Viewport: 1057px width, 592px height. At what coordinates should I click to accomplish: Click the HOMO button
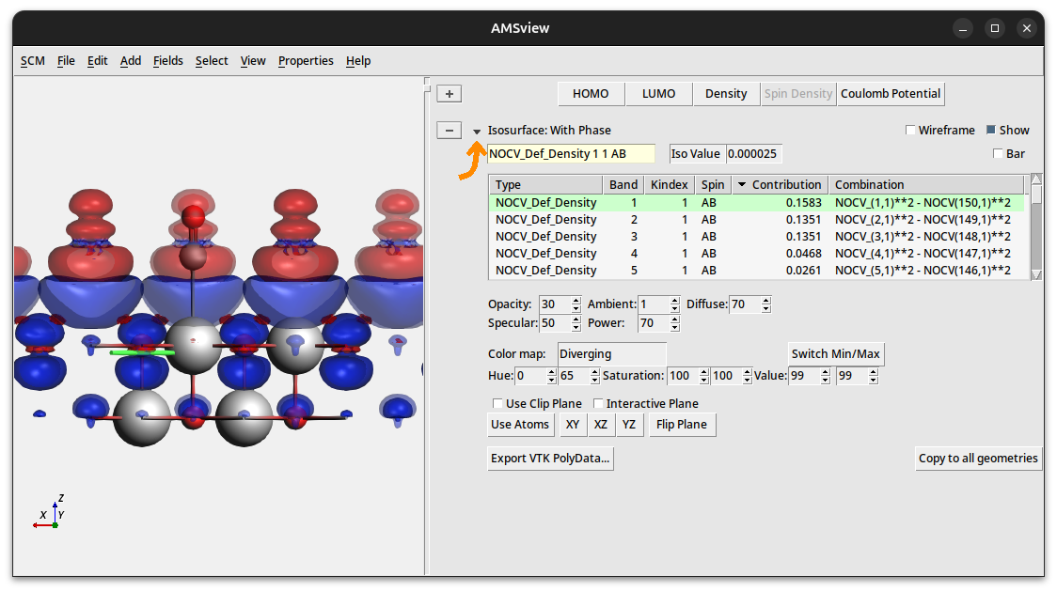tap(591, 93)
